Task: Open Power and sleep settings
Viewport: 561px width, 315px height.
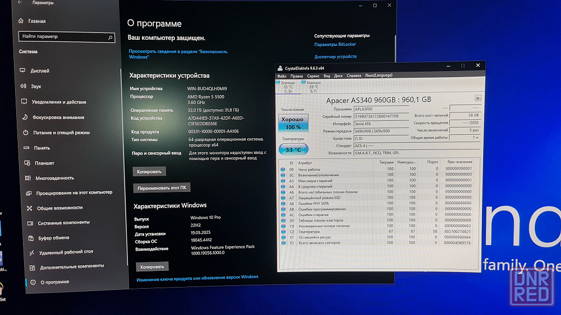Action: (56, 133)
